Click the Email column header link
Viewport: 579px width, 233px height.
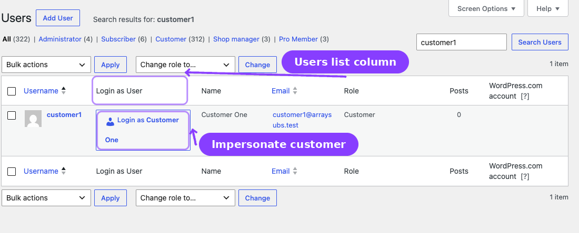tap(281, 91)
